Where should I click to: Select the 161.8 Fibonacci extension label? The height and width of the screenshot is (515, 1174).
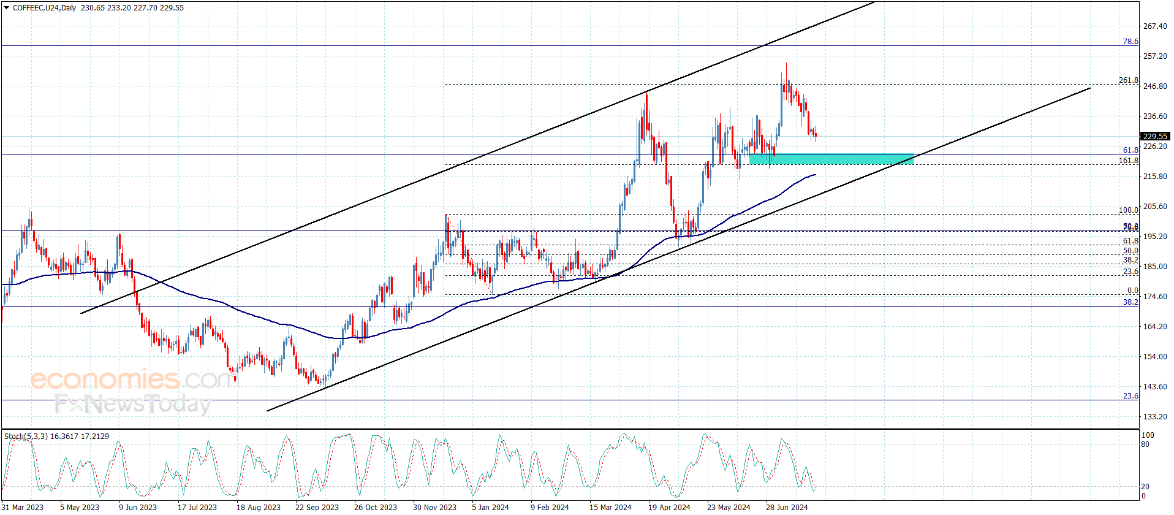1129,161
